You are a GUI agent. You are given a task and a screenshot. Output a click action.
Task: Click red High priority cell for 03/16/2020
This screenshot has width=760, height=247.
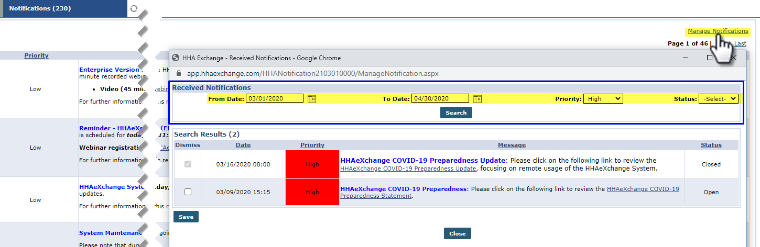pyautogui.click(x=312, y=164)
